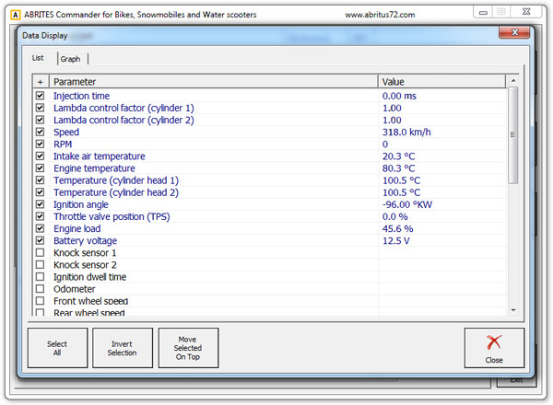The height and width of the screenshot is (405, 553).
Task: Enable the Knock sensor 1 checkbox
Action: [40, 252]
